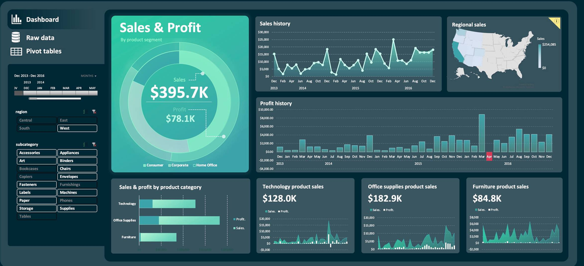Select the Bookcases subcategory
584x266 pixels.
pyautogui.click(x=36, y=169)
